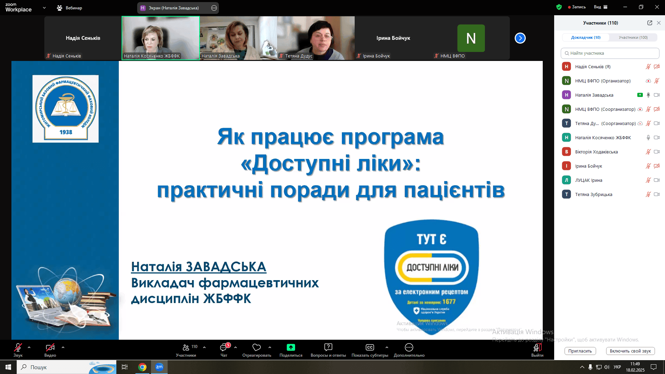Open Google Chrome from taskbar

[142, 367]
